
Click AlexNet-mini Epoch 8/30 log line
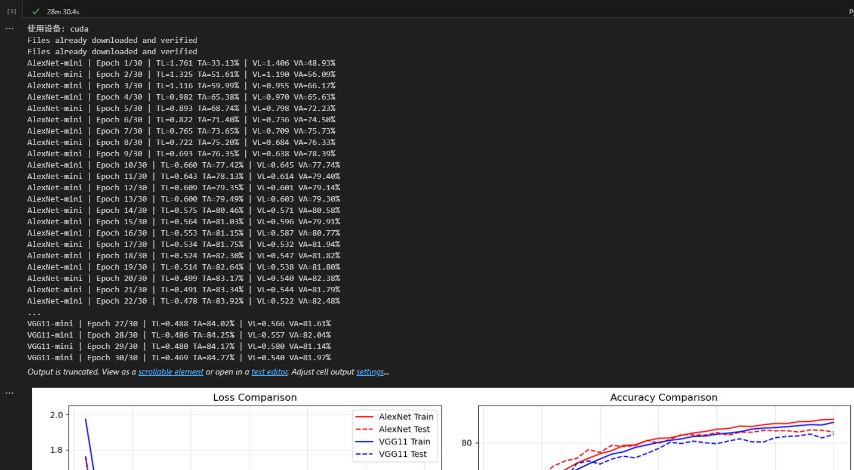[181, 142]
